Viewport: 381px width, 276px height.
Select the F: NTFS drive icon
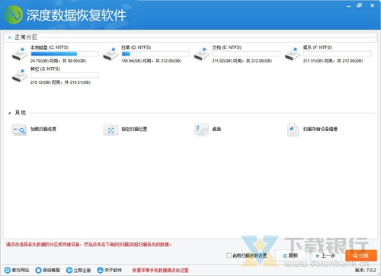click(x=293, y=54)
